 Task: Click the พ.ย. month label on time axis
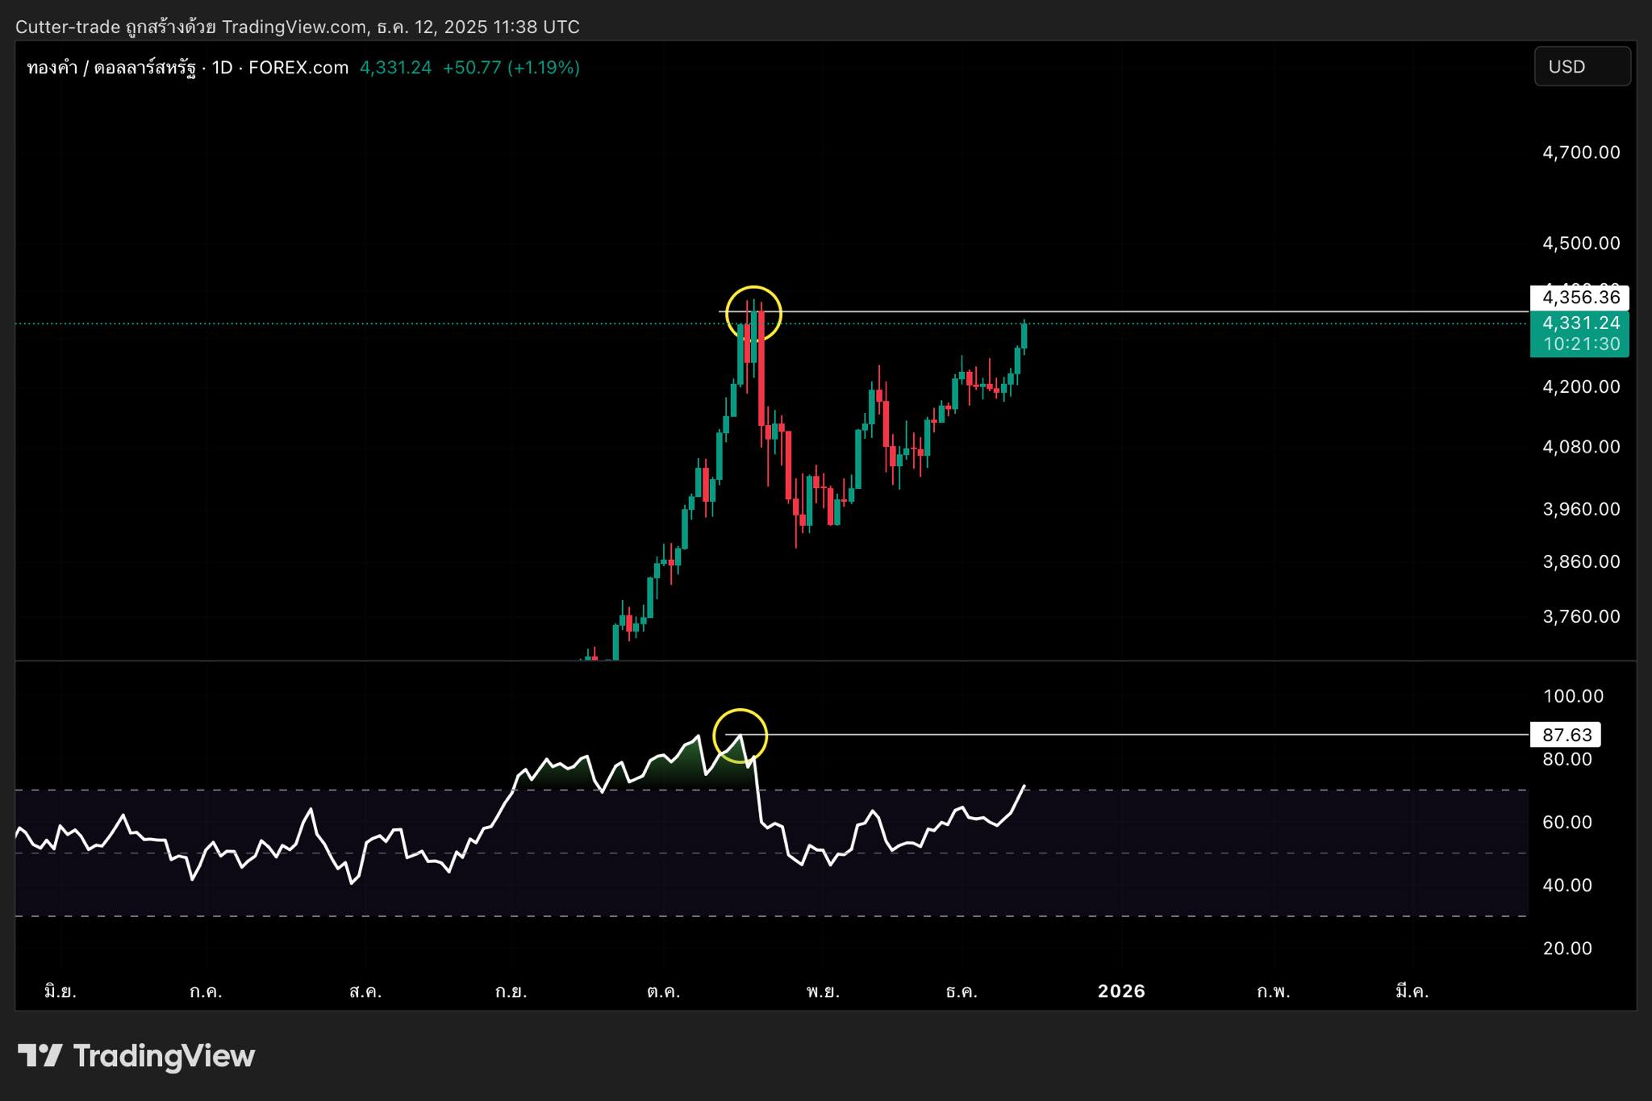823,991
